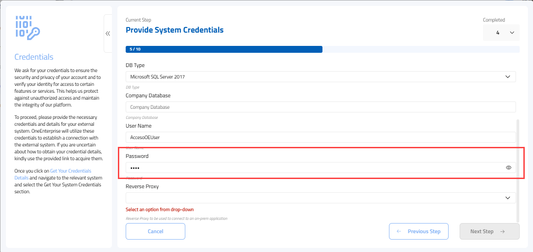Click into the Password input field
533x252 pixels.
[x=312, y=168]
